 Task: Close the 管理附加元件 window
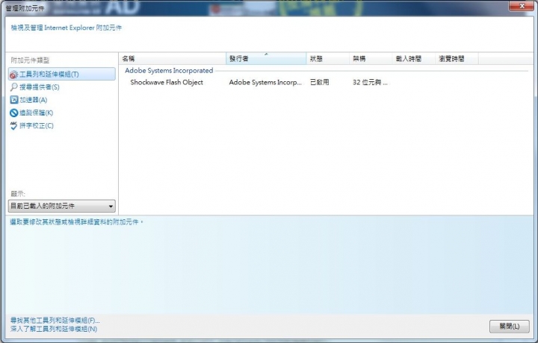(x=522, y=6)
